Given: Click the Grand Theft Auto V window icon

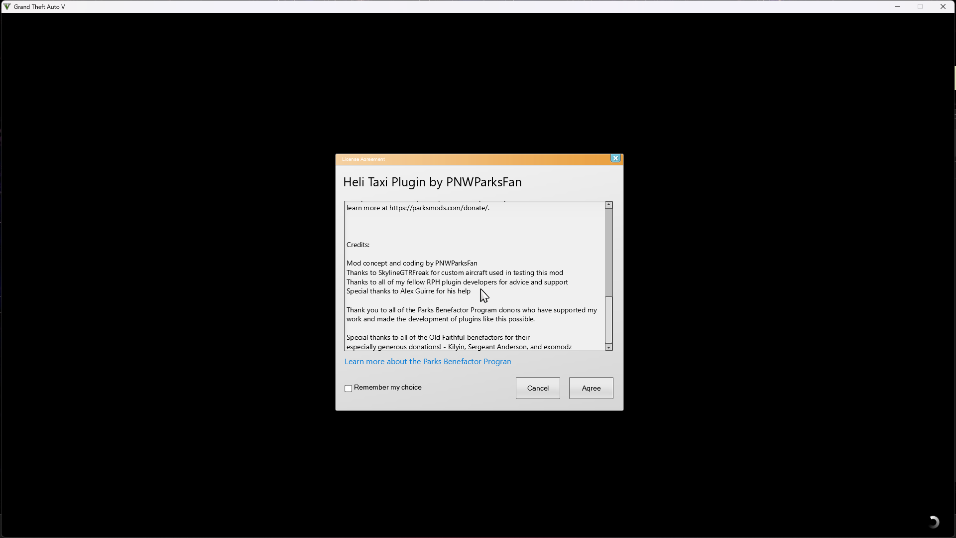Looking at the screenshot, I should click(7, 6).
